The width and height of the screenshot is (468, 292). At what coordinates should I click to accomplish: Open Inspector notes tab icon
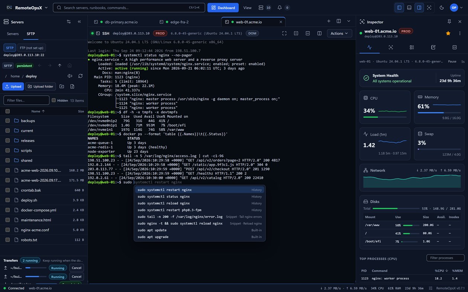(433, 47)
